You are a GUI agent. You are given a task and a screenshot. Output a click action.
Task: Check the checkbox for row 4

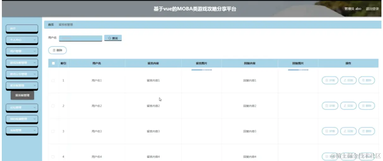(x=53, y=157)
